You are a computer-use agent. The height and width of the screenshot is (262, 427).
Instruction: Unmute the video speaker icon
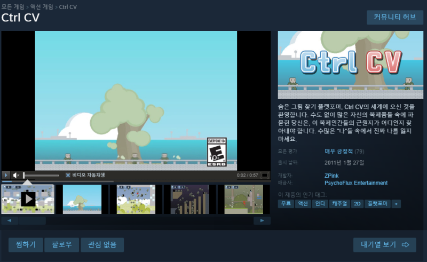point(16,175)
